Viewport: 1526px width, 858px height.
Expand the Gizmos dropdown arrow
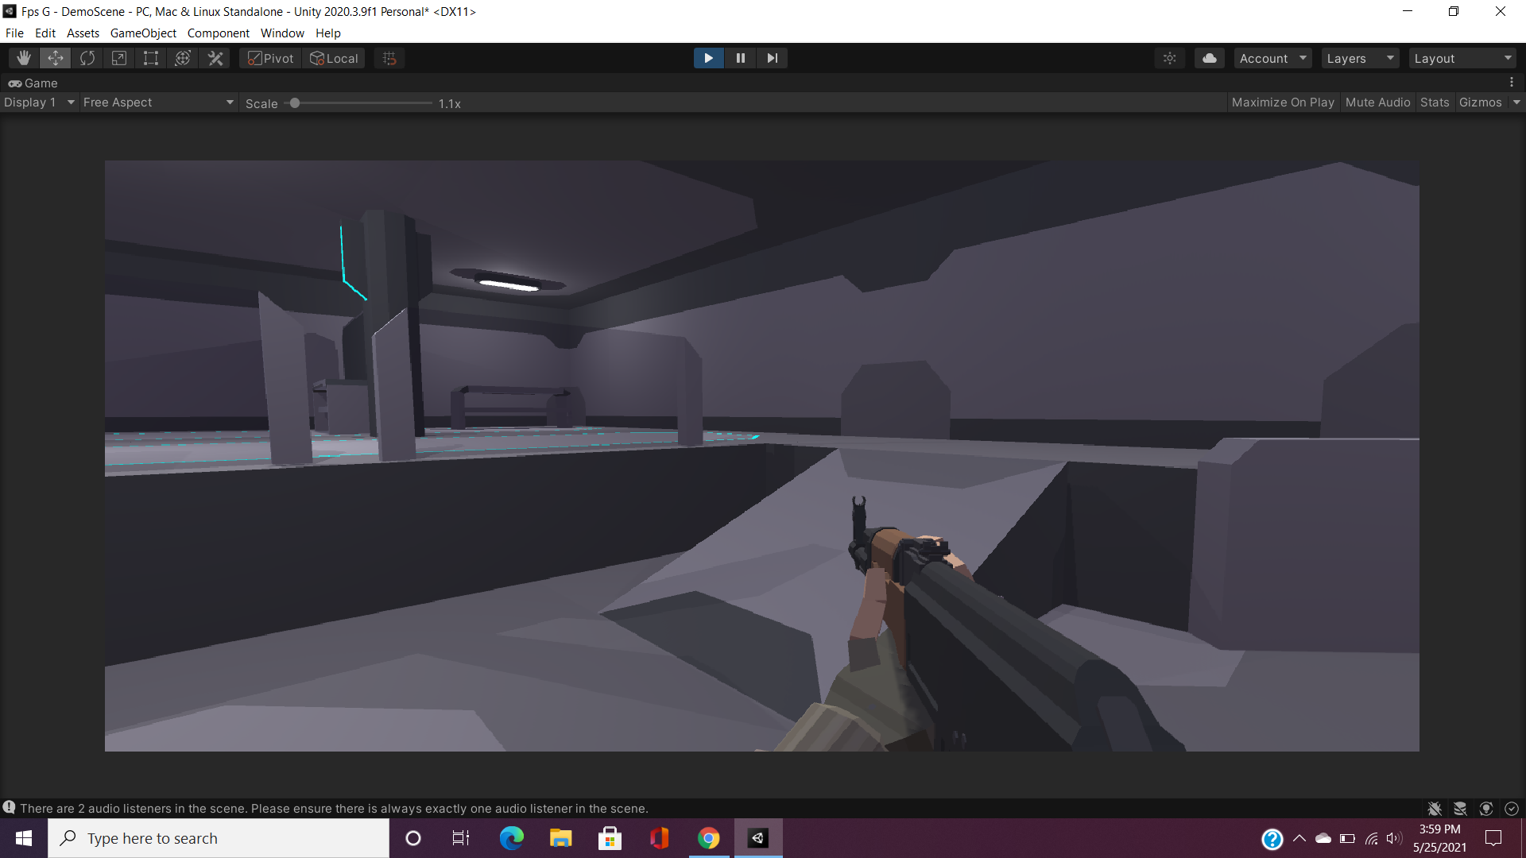coord(1516,102)
